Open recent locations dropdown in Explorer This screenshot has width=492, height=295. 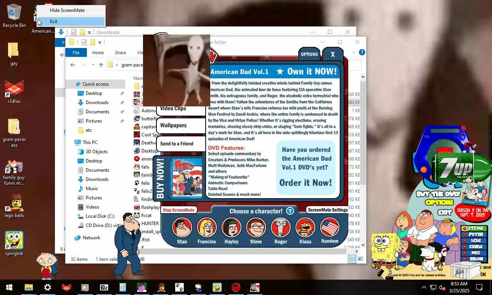point(93,65)
